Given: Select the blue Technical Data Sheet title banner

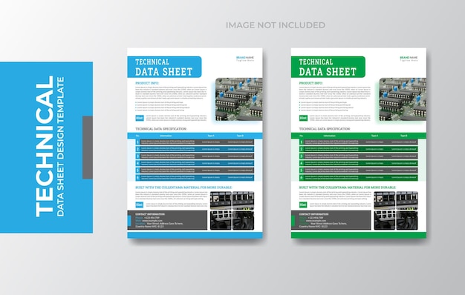Looking at the screenshot, I should [x=164, y=67].
